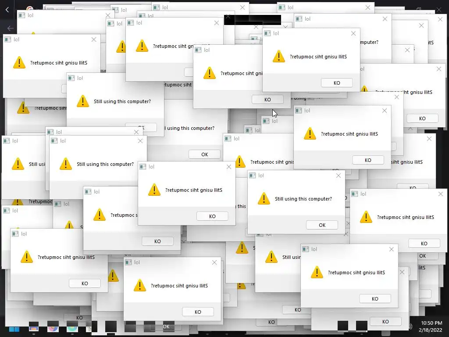449x337 pixels.
Task: Click the dark-tinted OK button overlapping the taskbar
Action: tap(166, 326)
